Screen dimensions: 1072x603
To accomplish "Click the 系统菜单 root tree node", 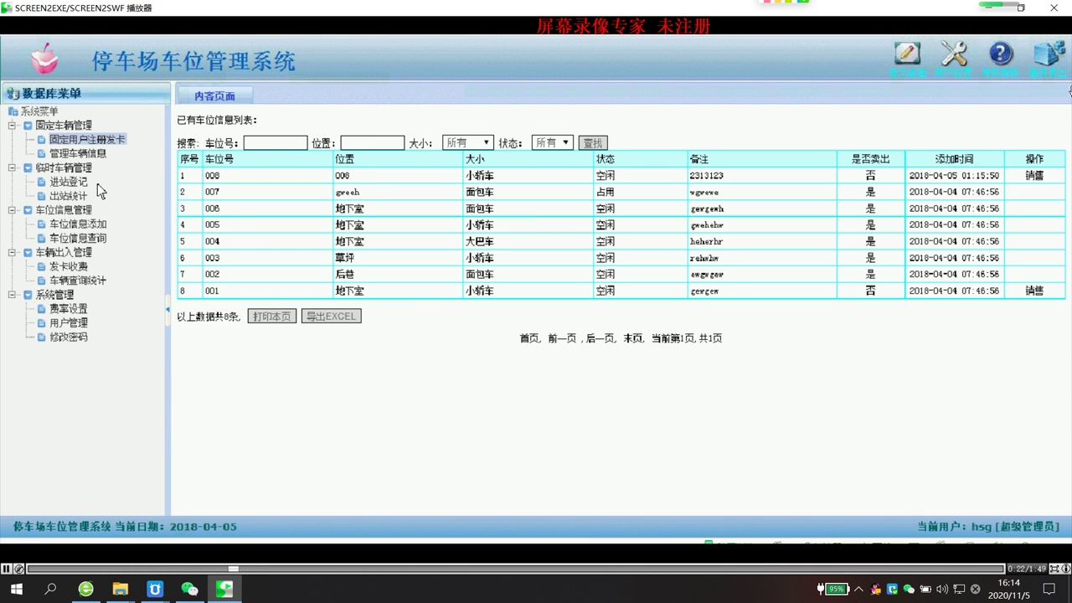I will 39,111.
